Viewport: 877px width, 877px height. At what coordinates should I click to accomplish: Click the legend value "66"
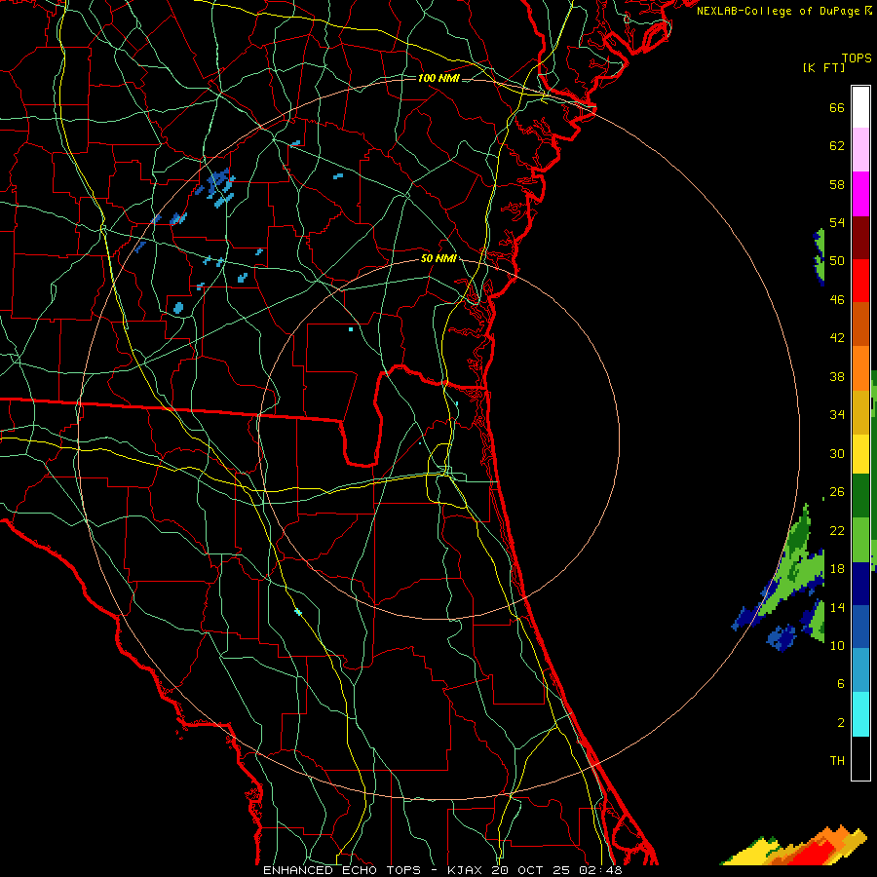[x=837, y=107]
